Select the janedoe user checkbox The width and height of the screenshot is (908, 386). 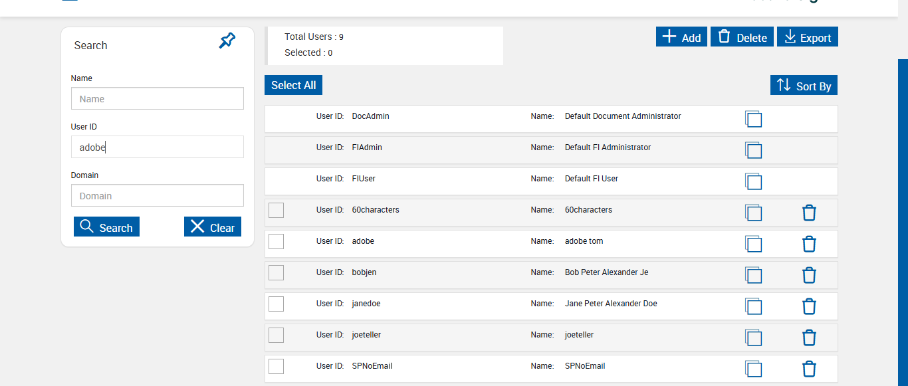point(276,304)
